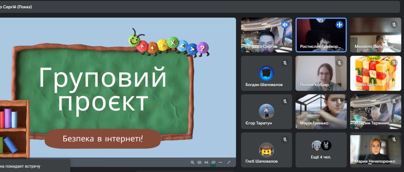Viewport: 404px width, 172px height.
Task: Click the muted mic icon on Богдан Шаповалов
Action: pyautogui.click(x=285, y=63)
